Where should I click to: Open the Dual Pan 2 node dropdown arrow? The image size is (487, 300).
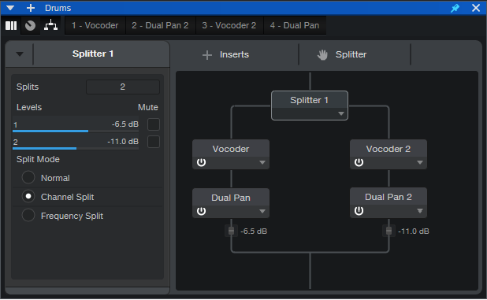(x=420, y=211)
